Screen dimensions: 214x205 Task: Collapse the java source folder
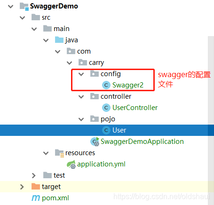point(46,40)
